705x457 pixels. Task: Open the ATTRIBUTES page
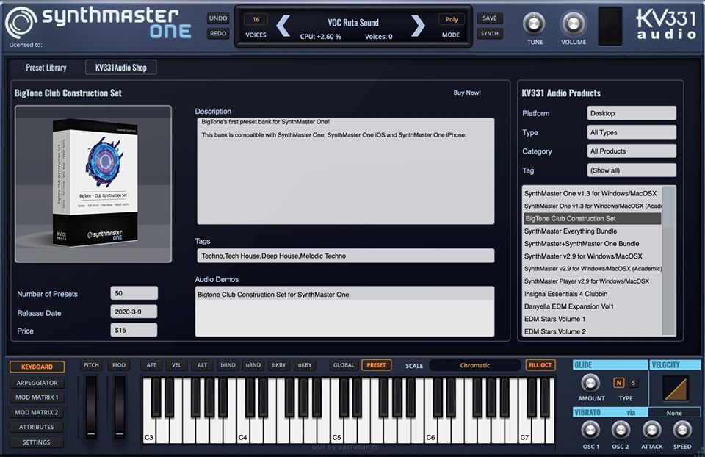click(x=37, y=427)
